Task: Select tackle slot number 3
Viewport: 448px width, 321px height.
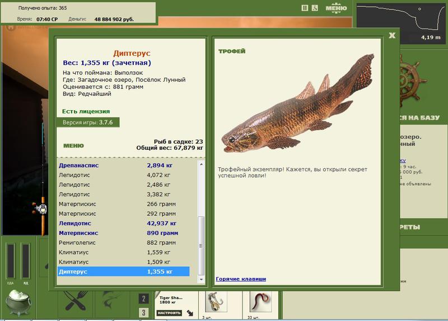Action: click(x=144, y=313)
